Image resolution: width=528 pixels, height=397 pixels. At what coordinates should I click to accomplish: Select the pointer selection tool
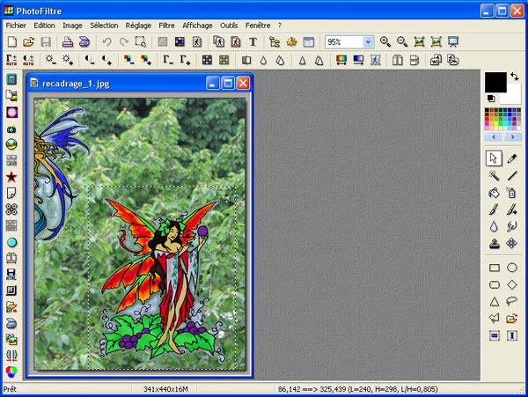[x=494, y=158]
